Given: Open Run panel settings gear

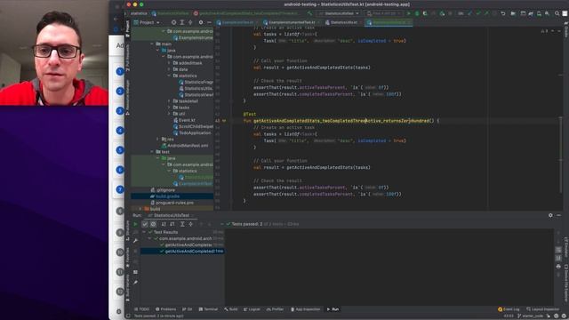Looking at the screenshot, I should click(550, 215).
